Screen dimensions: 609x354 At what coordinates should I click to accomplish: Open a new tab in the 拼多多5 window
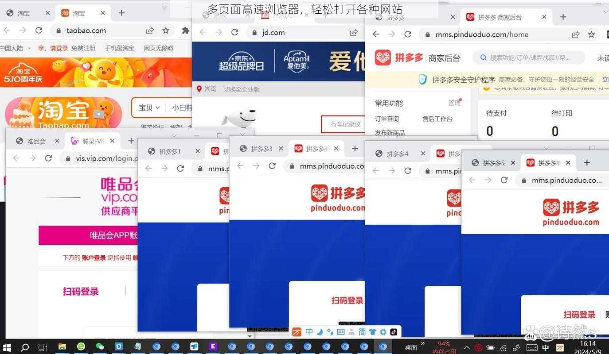tap(587, 163)
